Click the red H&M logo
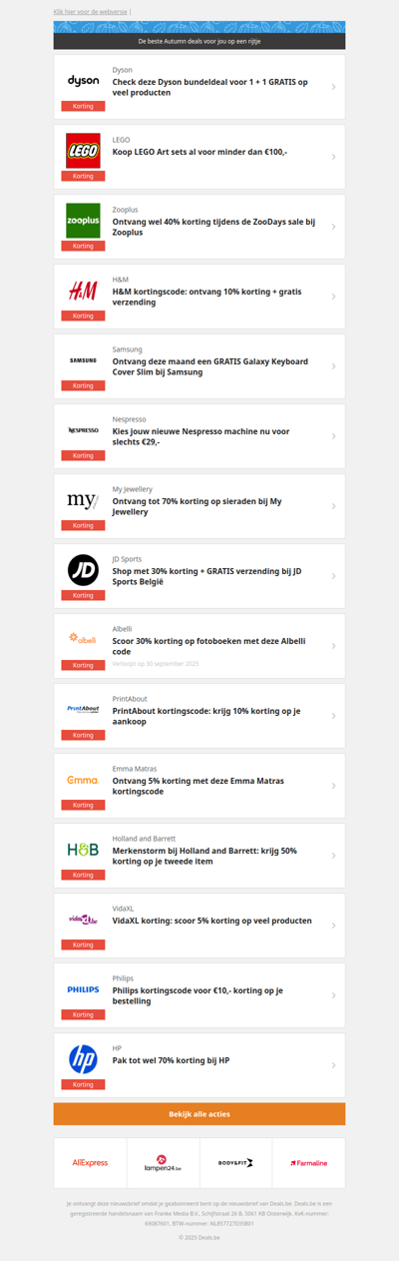Viewport: 399px width, 1261px height. tap(83, 290)
